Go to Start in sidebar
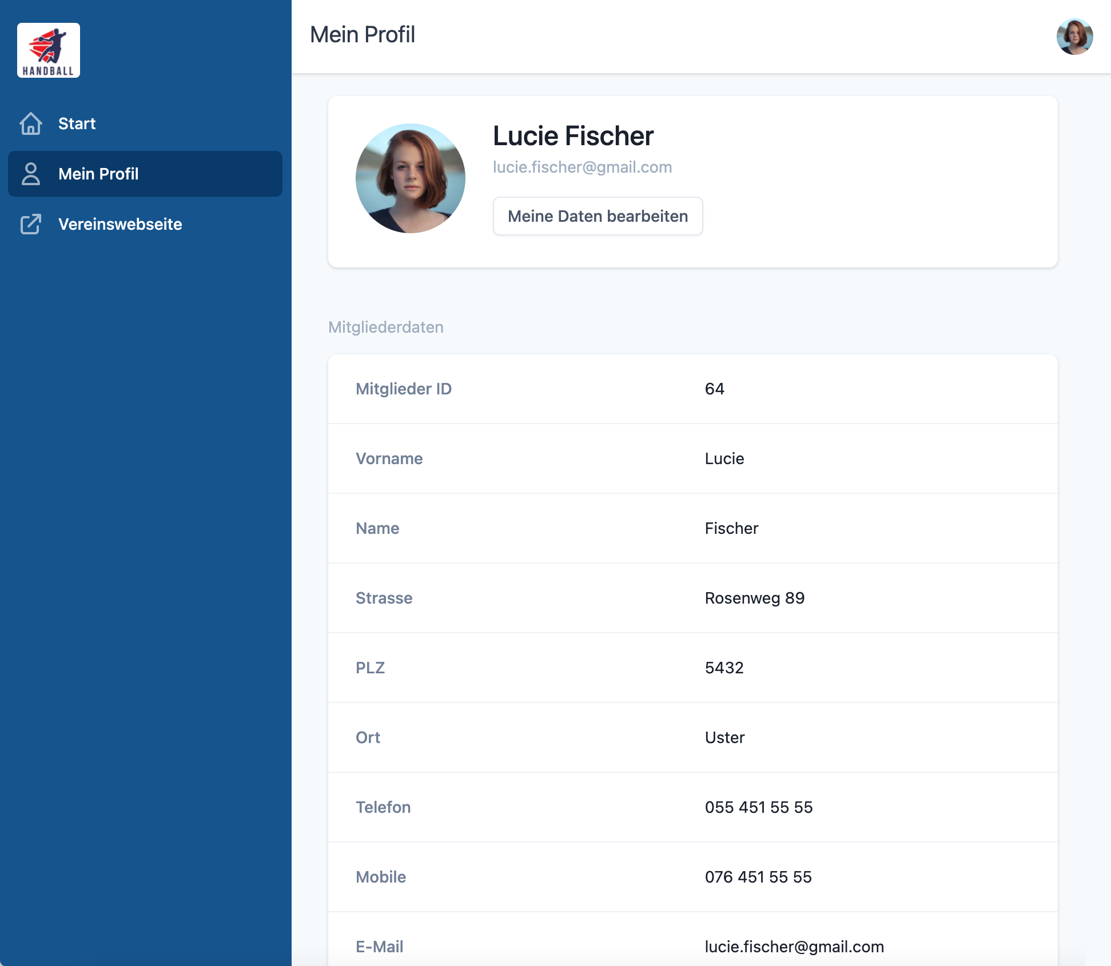 tap(77, 123)
